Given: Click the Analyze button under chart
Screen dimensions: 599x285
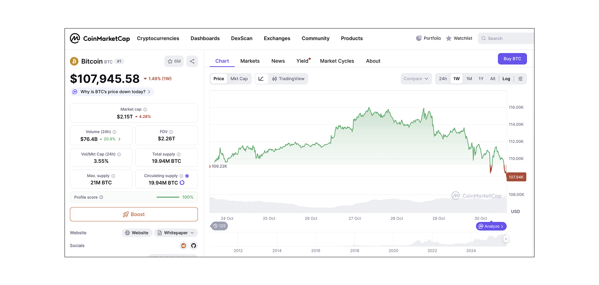Looking at the screenshot, I should [x=491, y=226].
